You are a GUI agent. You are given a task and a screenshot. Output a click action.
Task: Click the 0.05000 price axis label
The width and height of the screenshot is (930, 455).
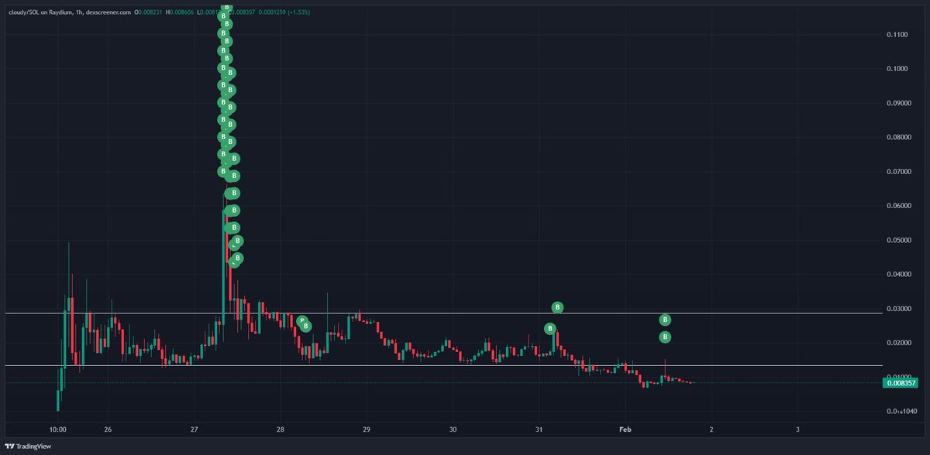click(899, 240)
